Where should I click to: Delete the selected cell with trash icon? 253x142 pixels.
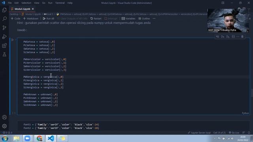[242, 37]
